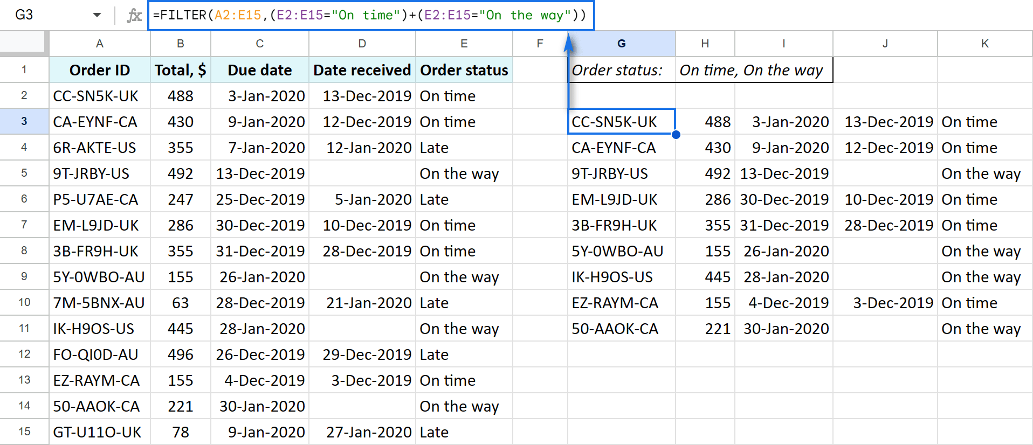Click the 'Order status' header cell in column E
Screen dimensions: 1033x445
464,70
